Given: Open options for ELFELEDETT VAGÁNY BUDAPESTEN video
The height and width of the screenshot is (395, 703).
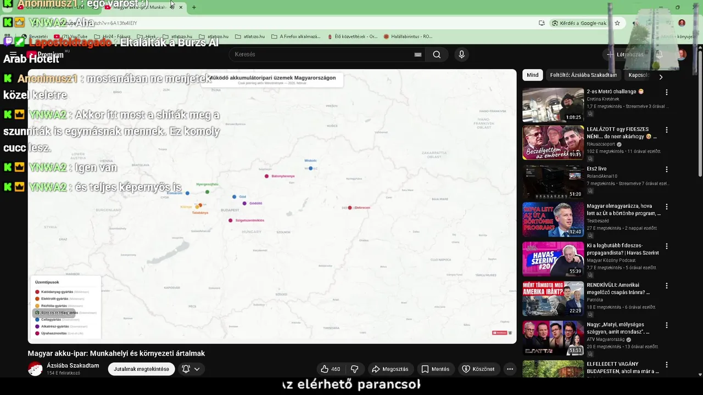Looking at the screenshot, I should pos(667,365).
